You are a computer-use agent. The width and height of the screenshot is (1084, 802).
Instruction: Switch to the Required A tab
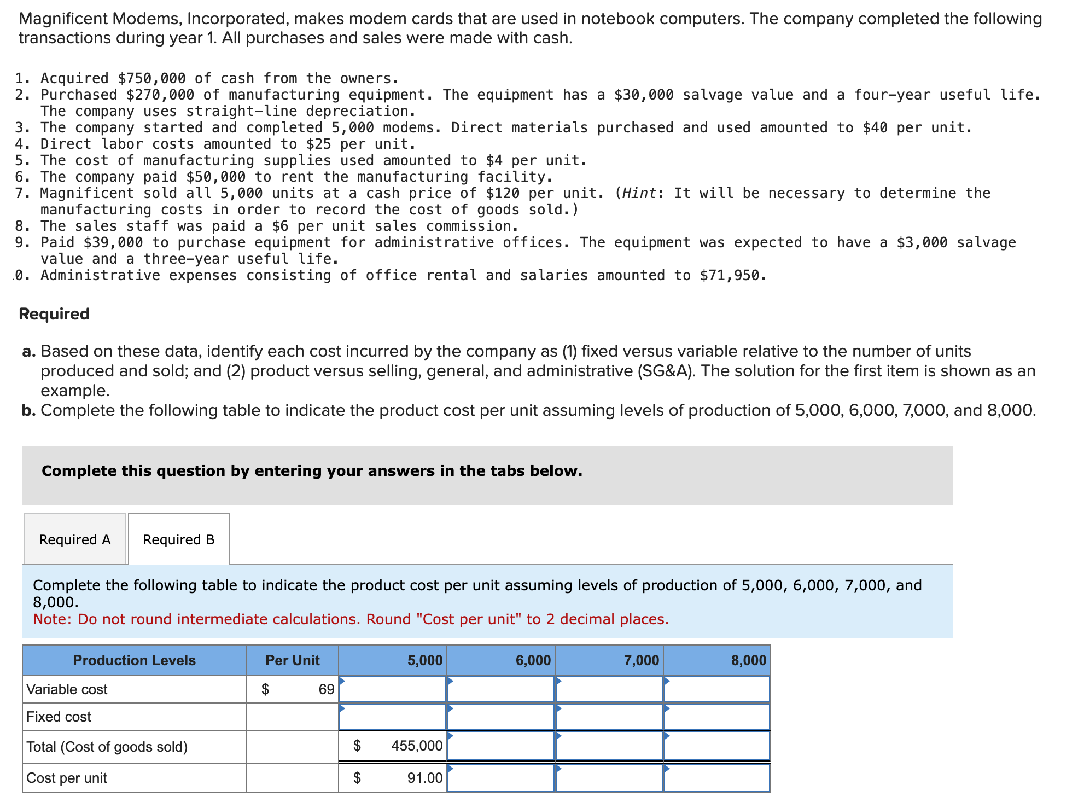[75, 539]
